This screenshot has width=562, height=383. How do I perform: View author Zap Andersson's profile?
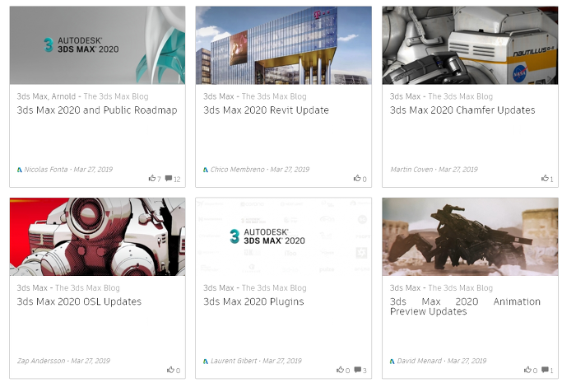[x=41, y=361]
